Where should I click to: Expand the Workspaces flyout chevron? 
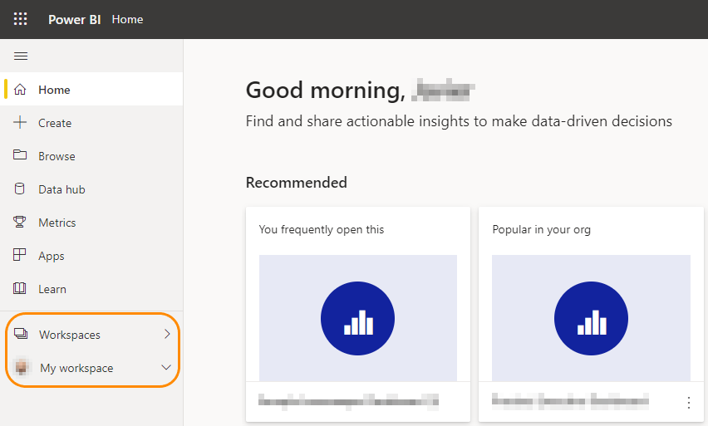167,335
